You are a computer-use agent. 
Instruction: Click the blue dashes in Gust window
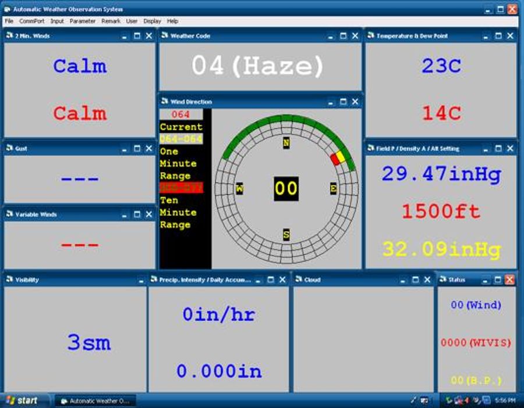pos(80,179)
